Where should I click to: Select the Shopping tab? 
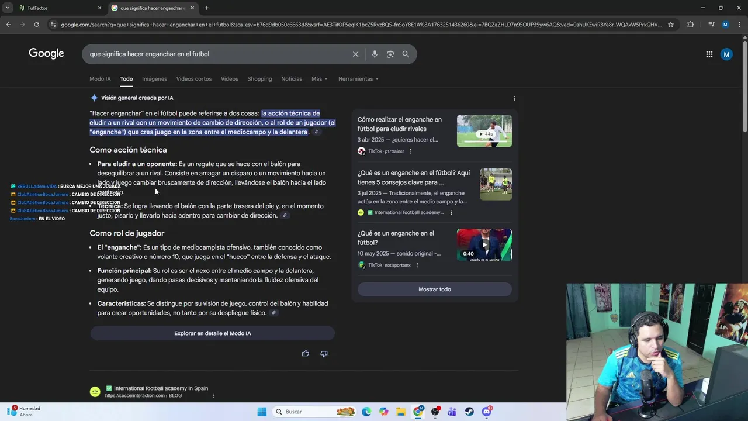point(259,79)
